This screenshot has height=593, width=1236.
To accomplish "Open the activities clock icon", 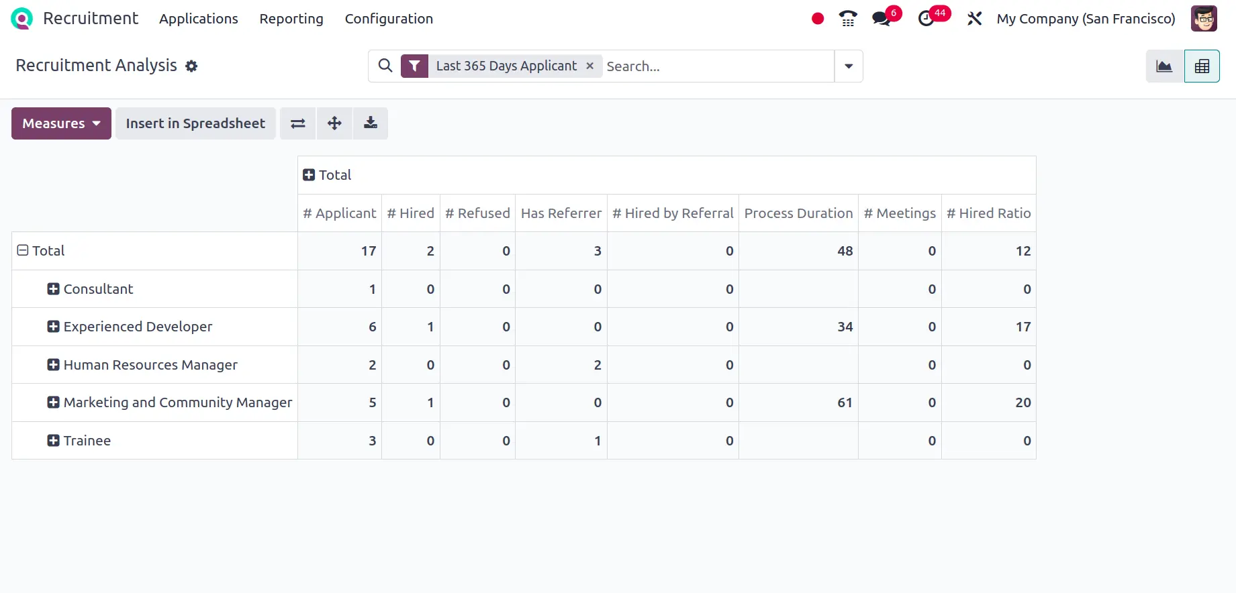I will coord(926,19).
